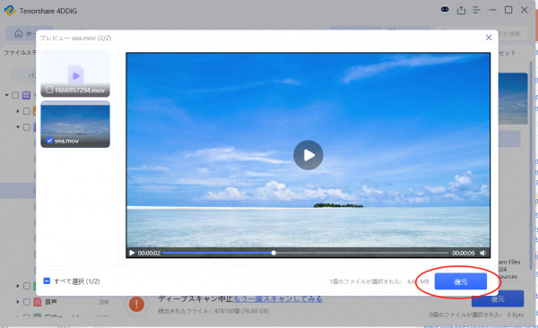Click the Tenorshare 4DDiG logo
Viewport: 538px width, 328px height.
10,10
